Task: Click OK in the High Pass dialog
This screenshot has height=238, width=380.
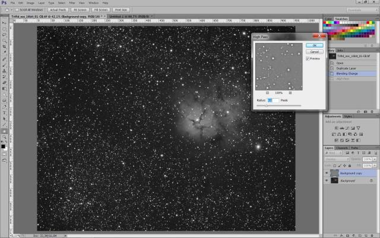Action: [x=314, y=45]
